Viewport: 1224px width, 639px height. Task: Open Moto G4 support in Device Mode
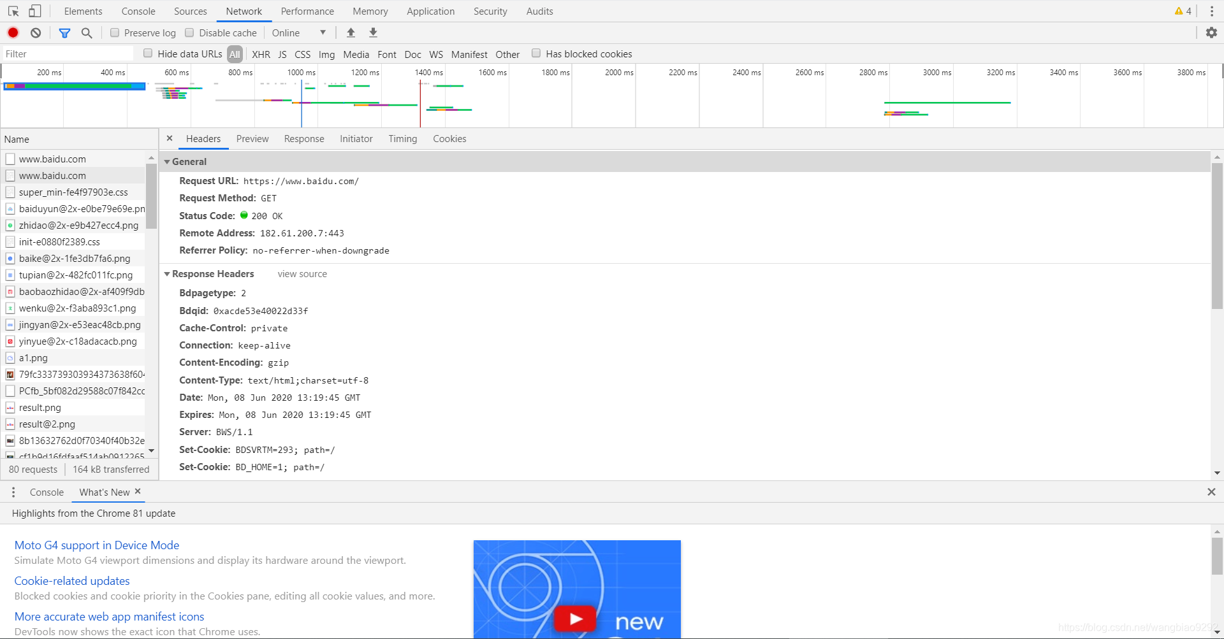click(x=97, y=545)
